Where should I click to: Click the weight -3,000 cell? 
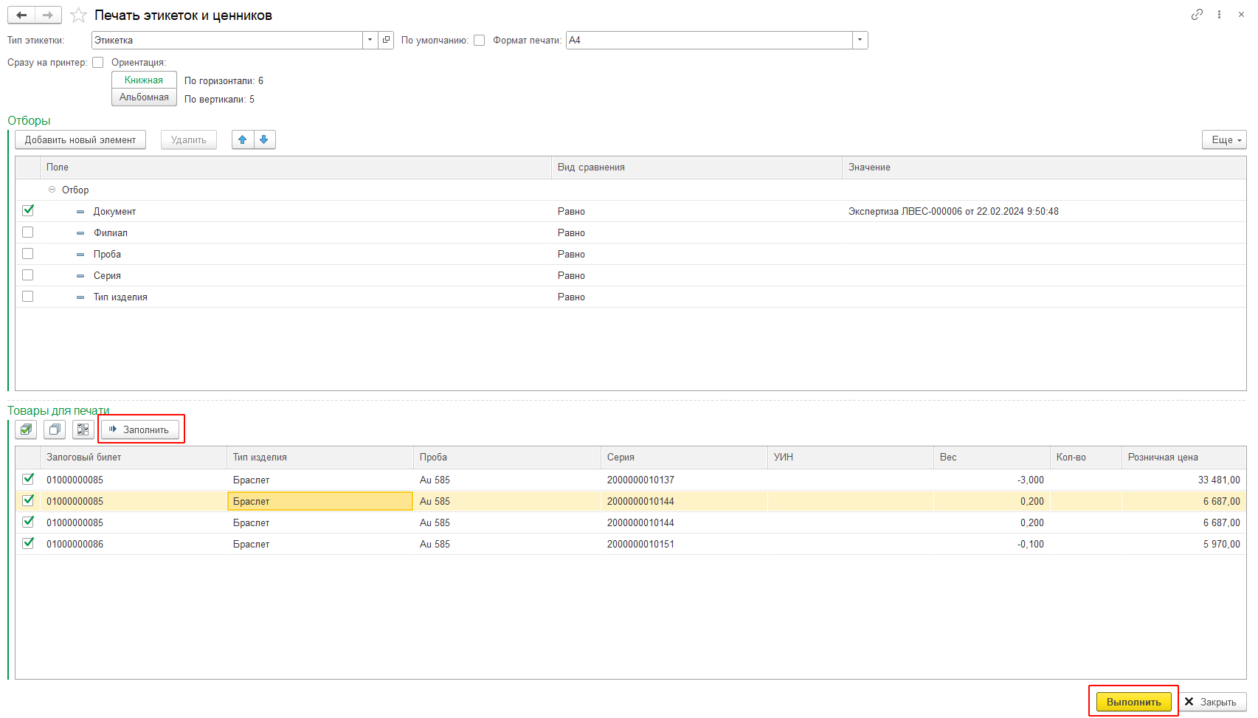[x=992, y=480]
